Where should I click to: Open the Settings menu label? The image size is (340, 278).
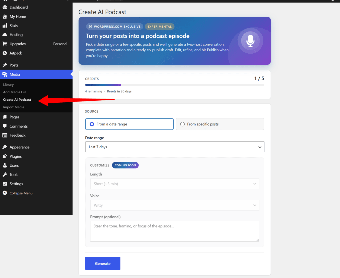[16, 184]
